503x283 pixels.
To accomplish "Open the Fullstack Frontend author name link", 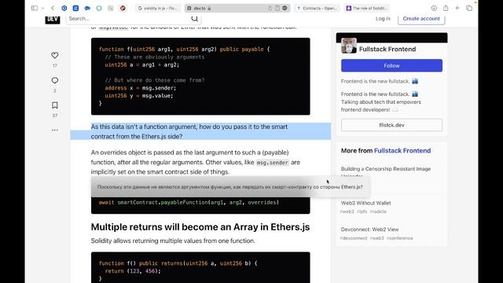I will (387, 49).
